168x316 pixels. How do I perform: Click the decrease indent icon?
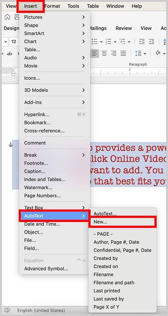click(142, 42)
